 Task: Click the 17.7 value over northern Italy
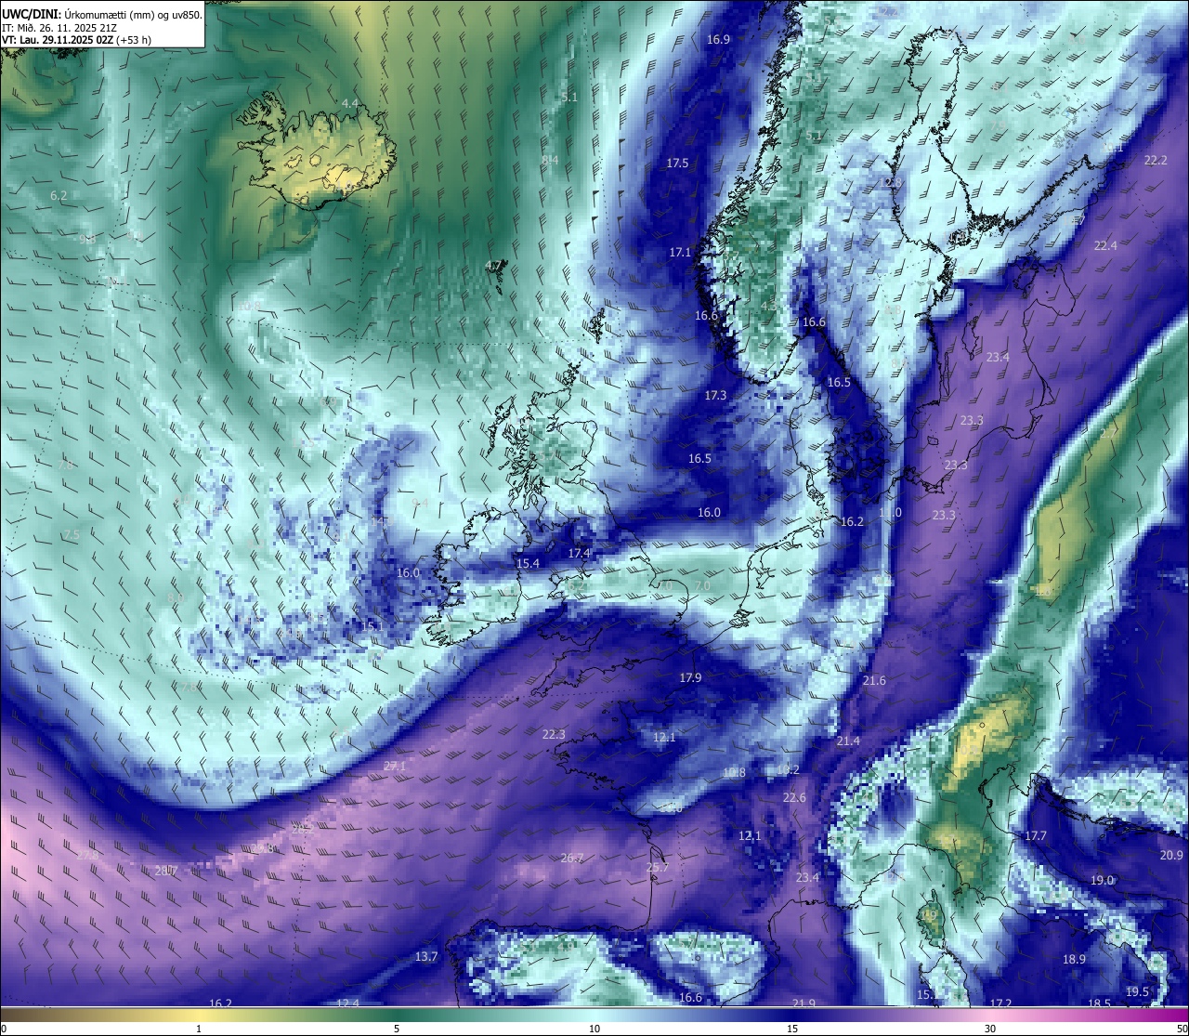point(1036,835)
